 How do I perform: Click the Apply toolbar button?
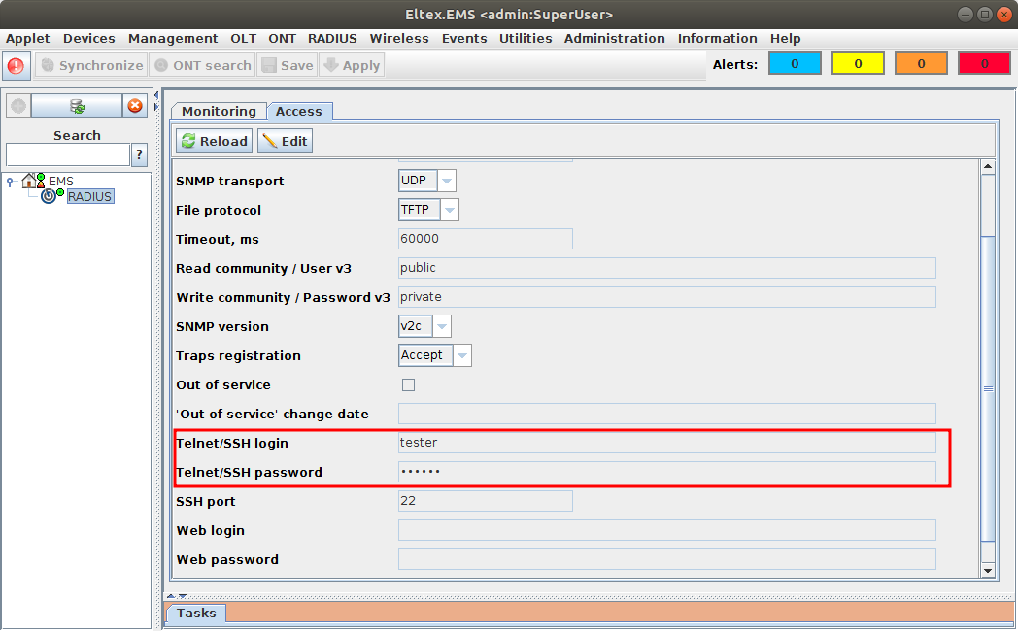[352, 65]
